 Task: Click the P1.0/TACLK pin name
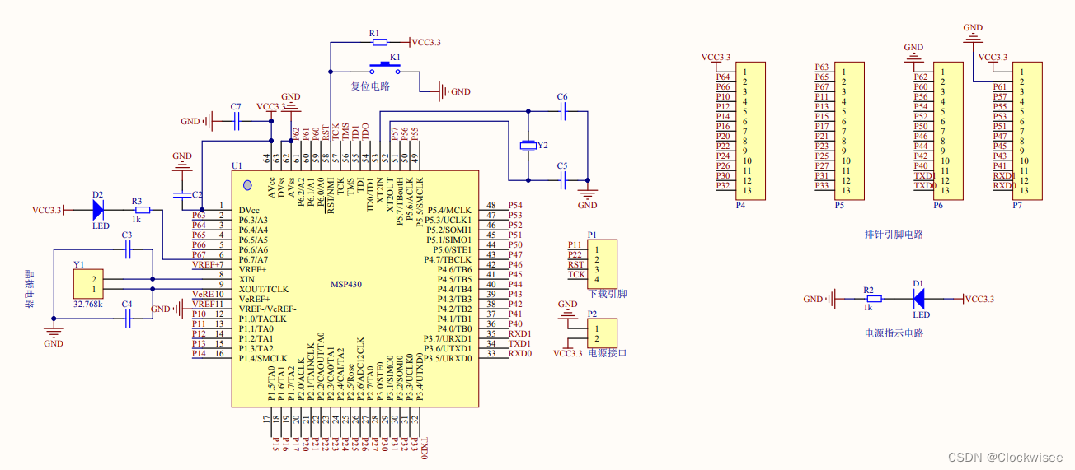(262, 319)
